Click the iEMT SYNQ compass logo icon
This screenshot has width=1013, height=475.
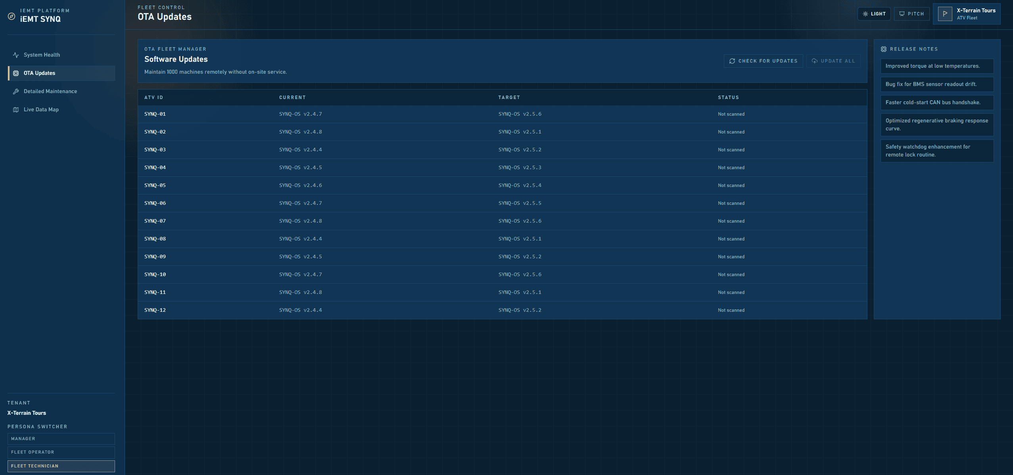click(x=12, y=16)
